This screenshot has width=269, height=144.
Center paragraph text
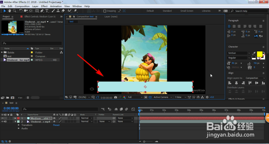[x=234, y=26]
